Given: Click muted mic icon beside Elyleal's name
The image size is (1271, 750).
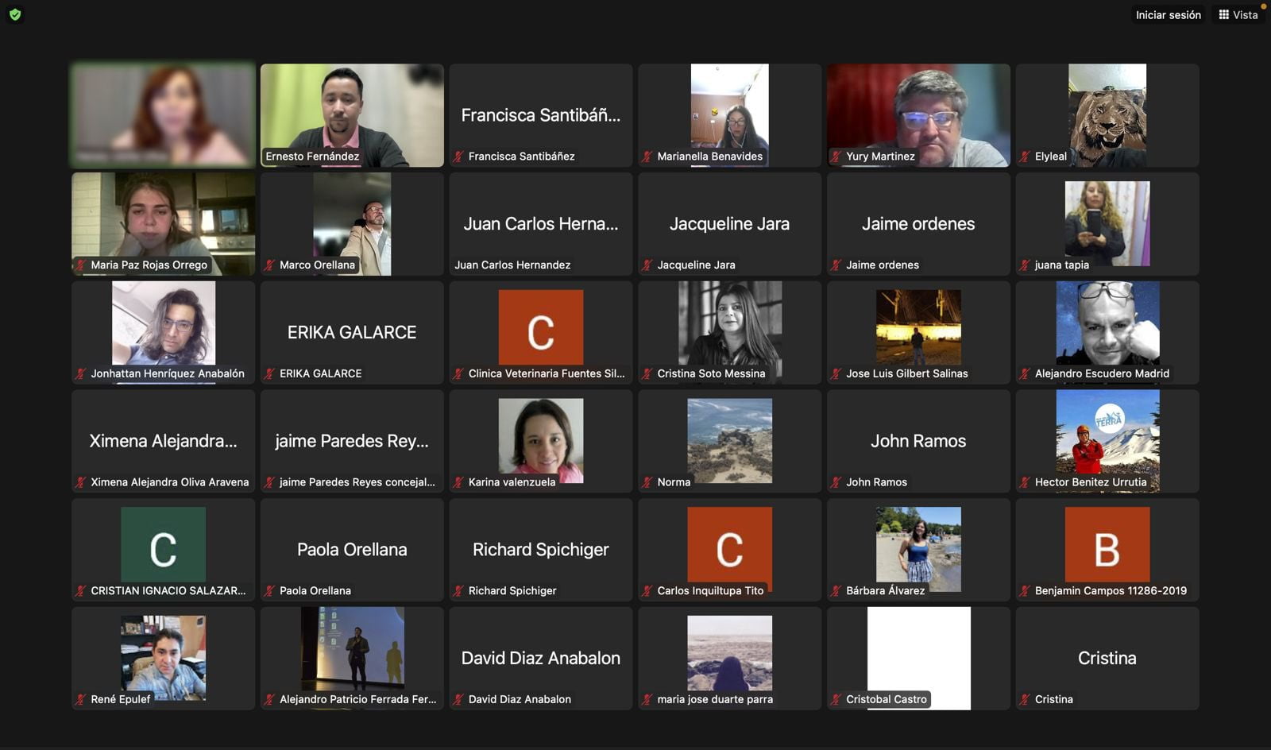Looking at the screenshot, I should coord(1025,157).
